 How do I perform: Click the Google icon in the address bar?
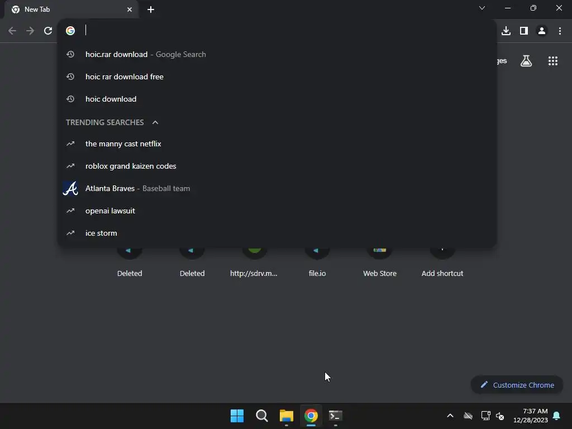70,31
